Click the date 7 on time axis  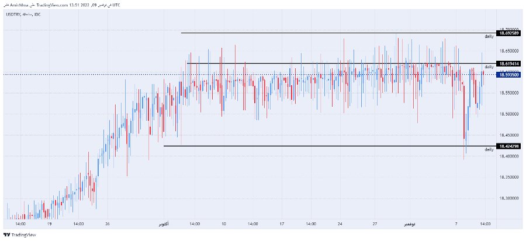pos(456,224)
